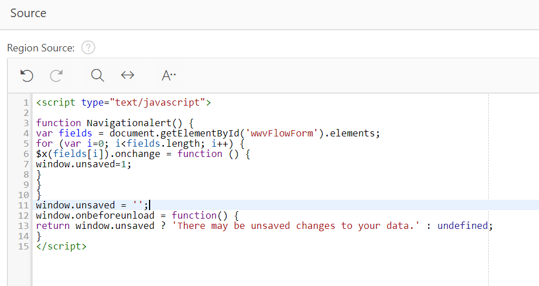Image resolution: width=539 pixels, height=286 pixels.
Task: Click the Redo icon in editor toolbar
Action: [57, 75]
